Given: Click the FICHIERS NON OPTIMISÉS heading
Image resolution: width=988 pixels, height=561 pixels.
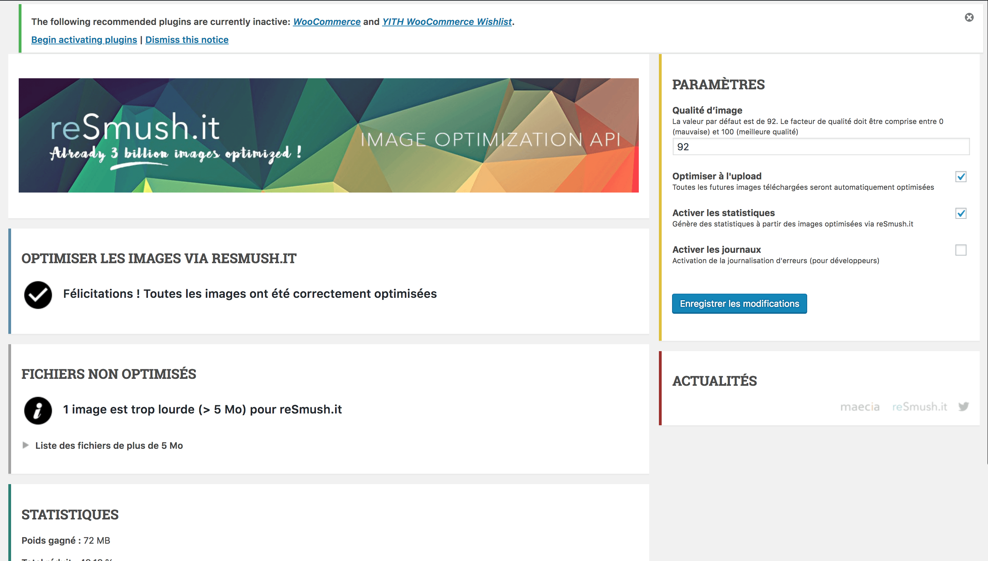Looking at the screenshot, I should pos(109,374).
